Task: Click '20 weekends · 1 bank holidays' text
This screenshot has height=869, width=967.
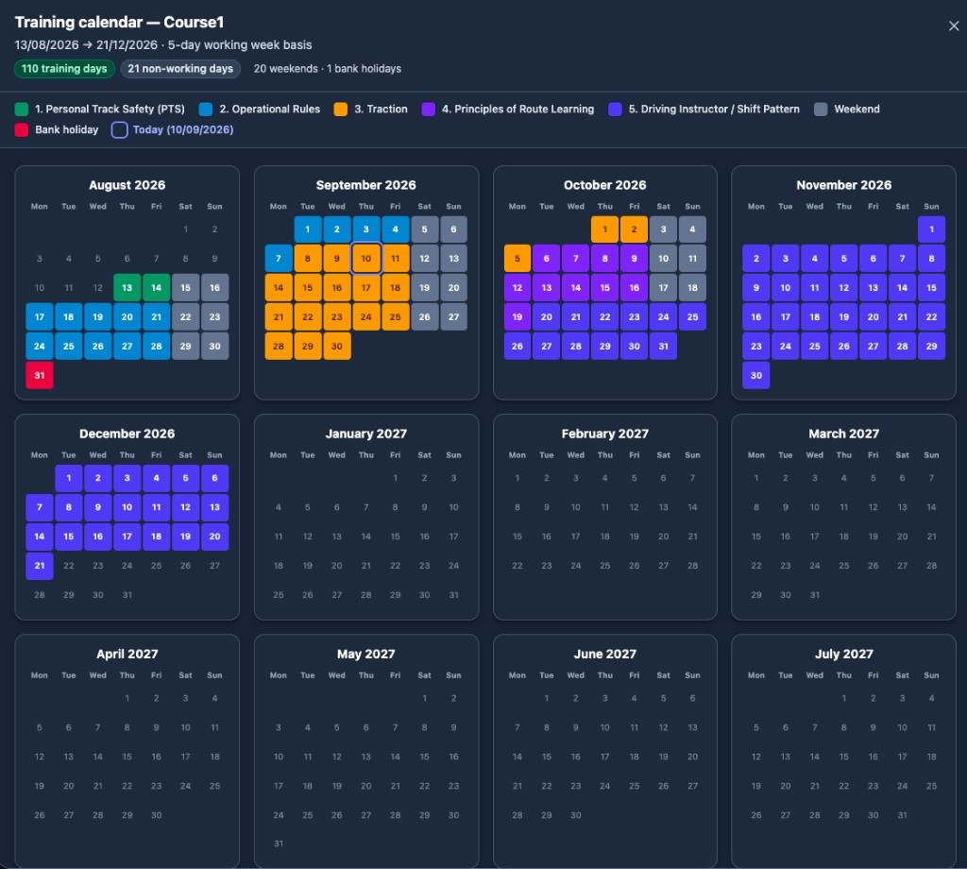Action: (328, 68)
